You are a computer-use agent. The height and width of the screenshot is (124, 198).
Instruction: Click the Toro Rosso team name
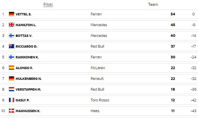pos(100,100)
